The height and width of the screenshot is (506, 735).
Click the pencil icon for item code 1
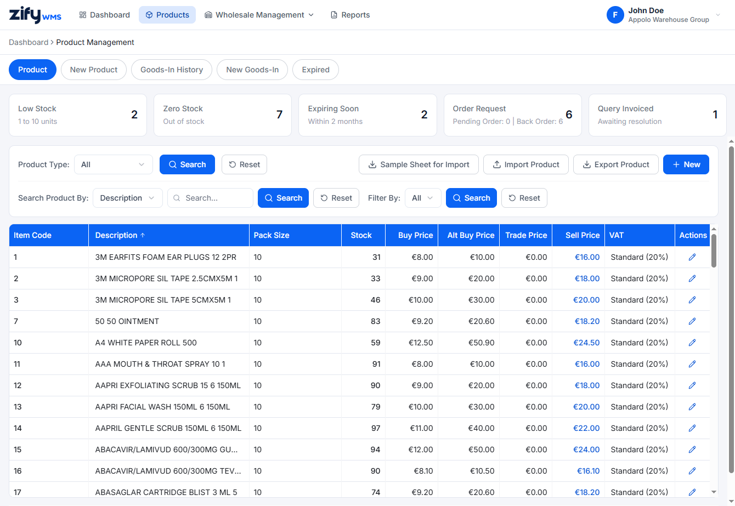coord(692,257)
